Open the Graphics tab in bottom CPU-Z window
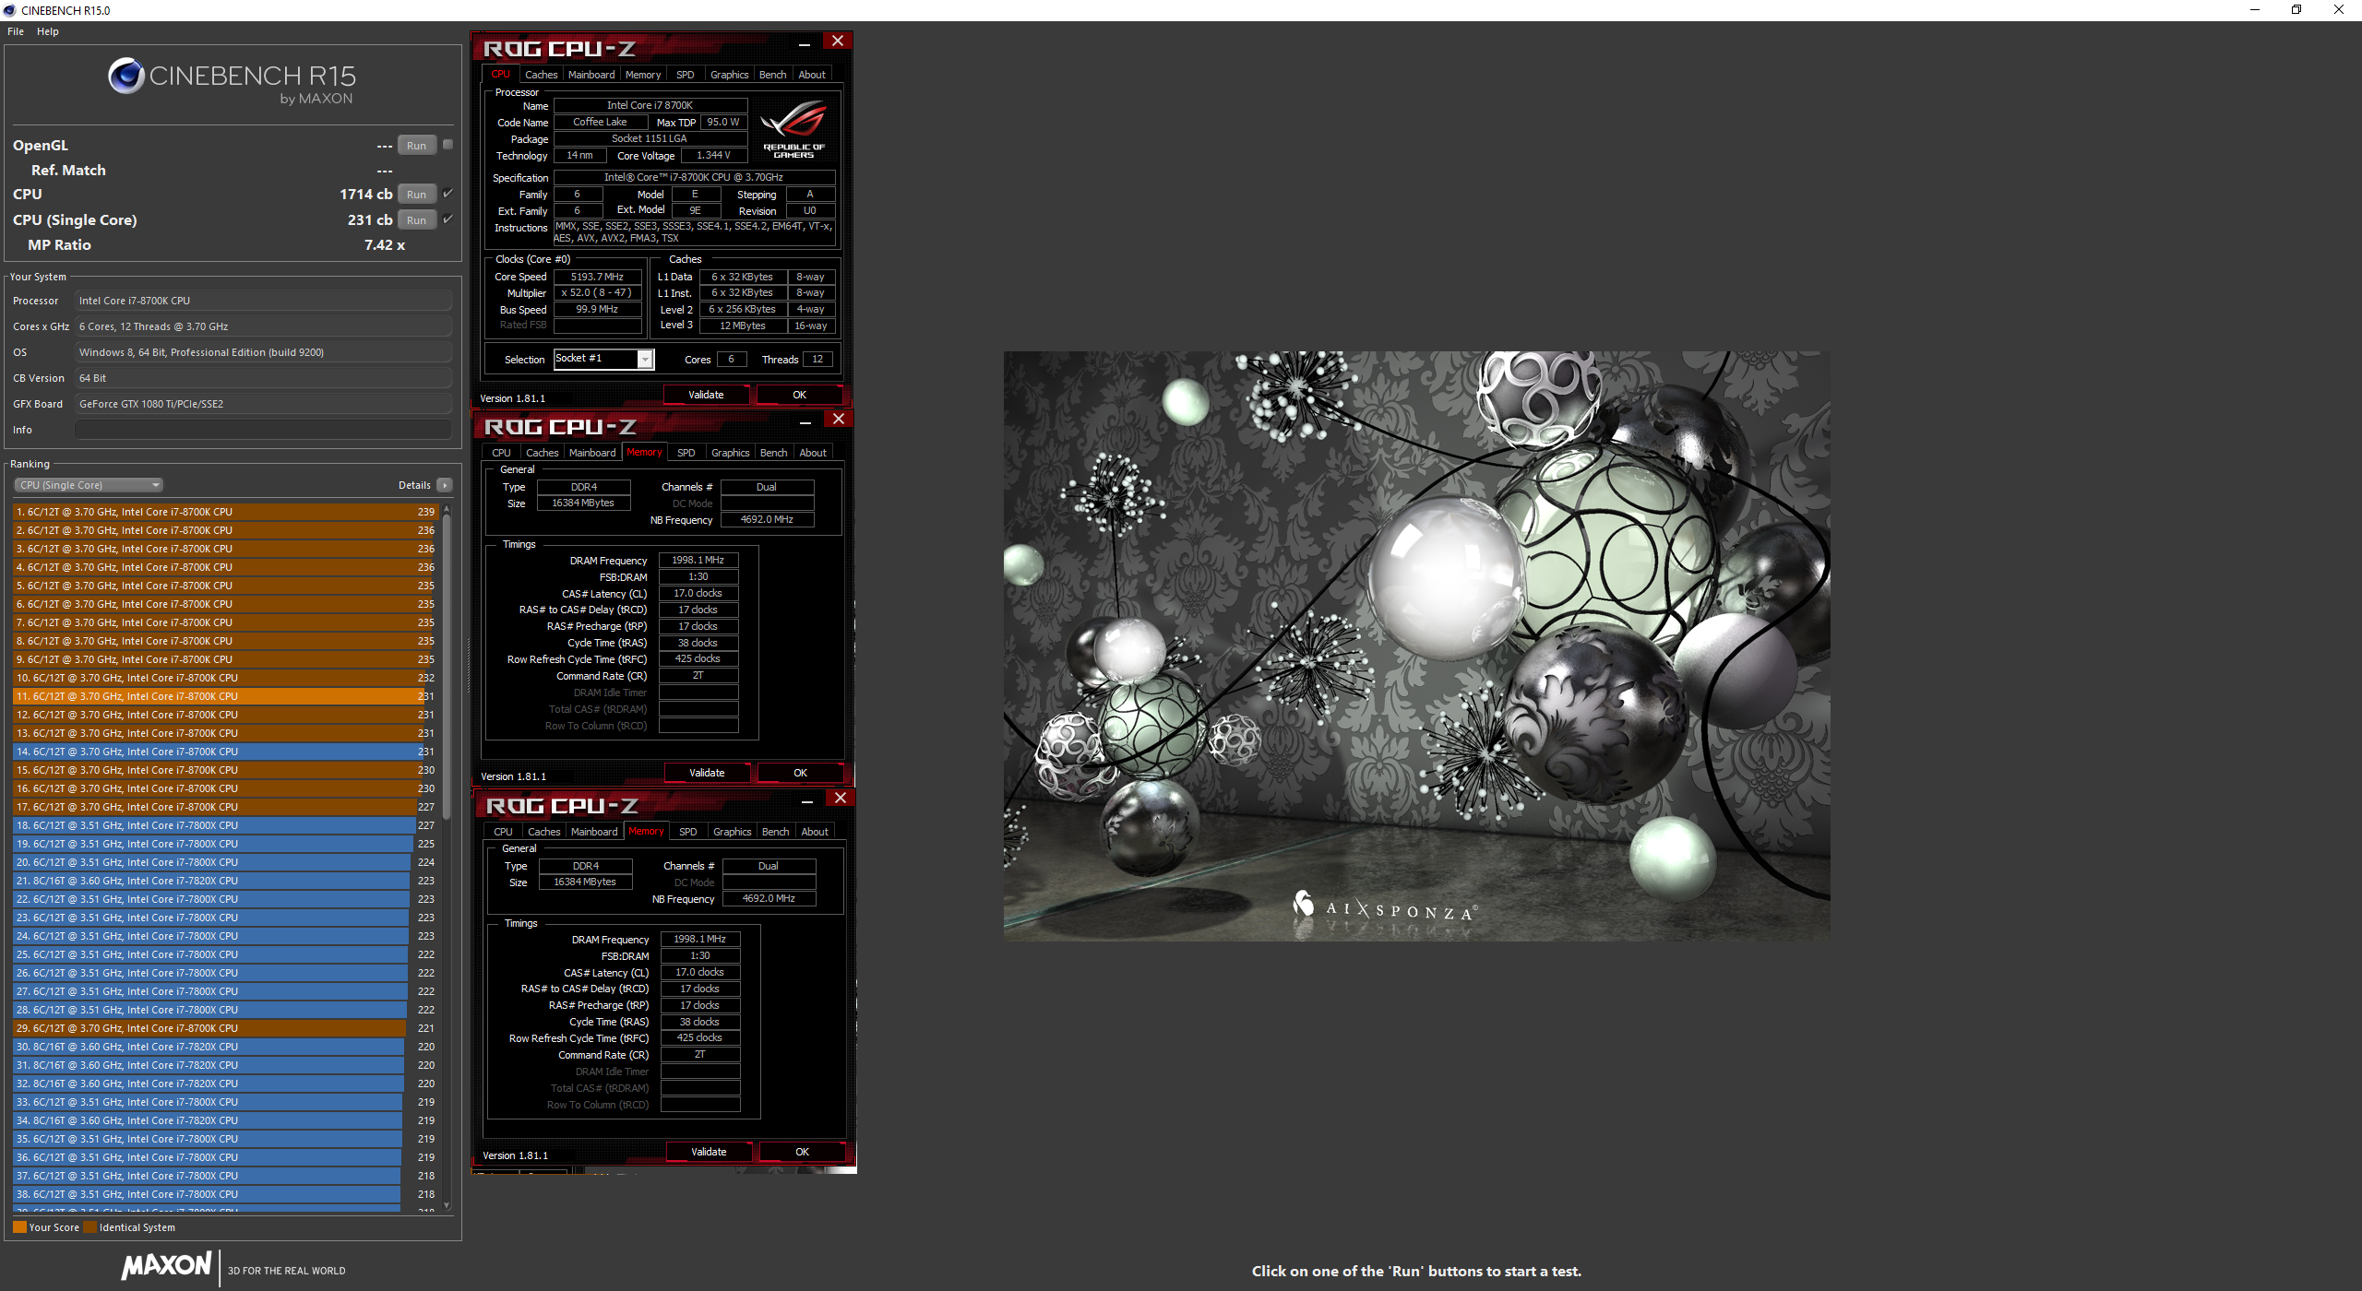The image size is (2362, 1291). point(733,832)
